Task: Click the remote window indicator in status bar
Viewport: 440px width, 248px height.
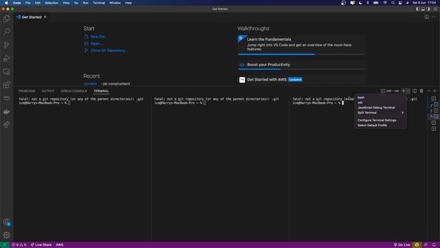Action: coord(5,245)
